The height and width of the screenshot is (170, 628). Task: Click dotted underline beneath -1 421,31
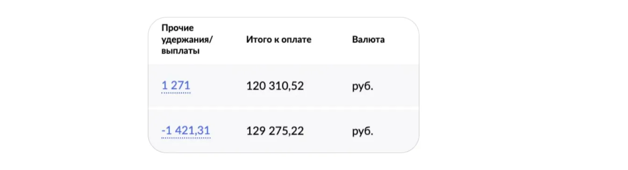[x=186, y=137]
